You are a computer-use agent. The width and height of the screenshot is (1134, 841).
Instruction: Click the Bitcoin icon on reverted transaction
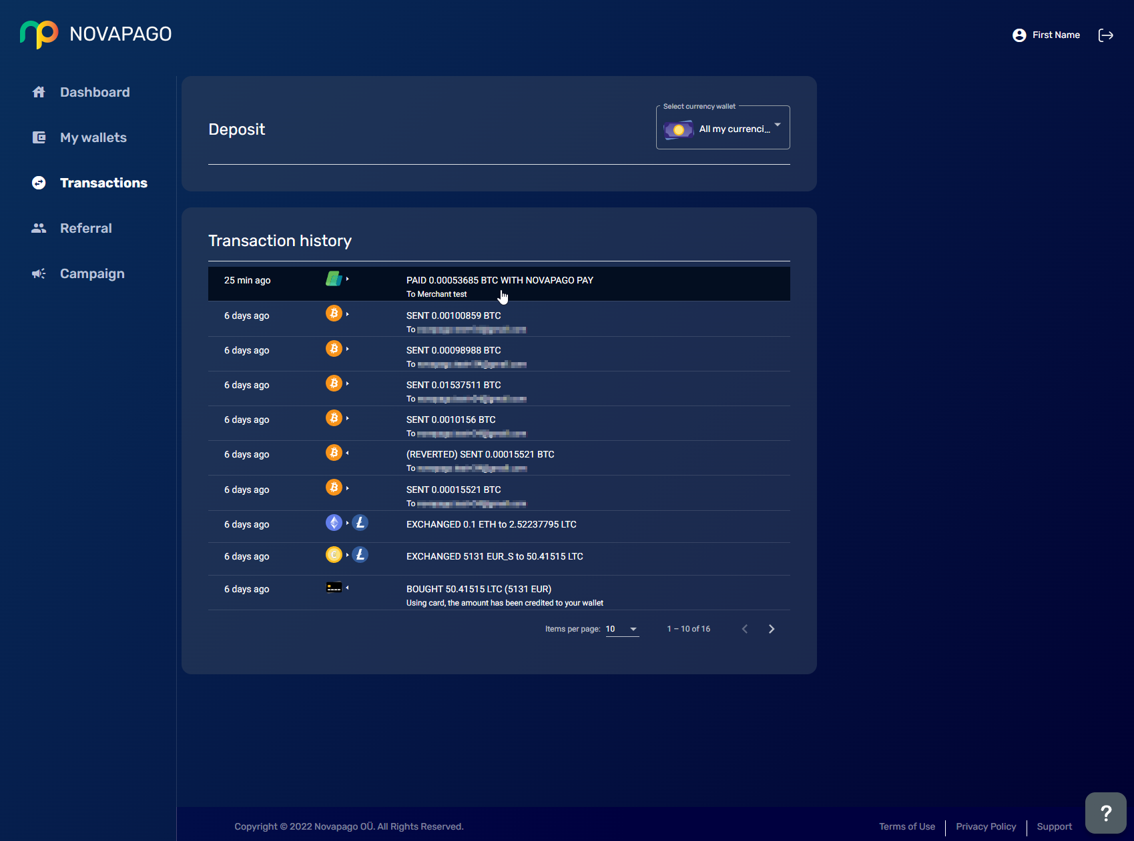[x=334, y=453]
